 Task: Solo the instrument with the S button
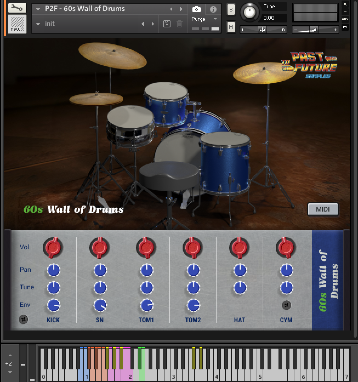[231, 10]
